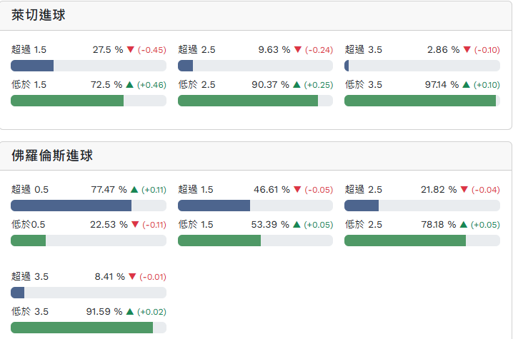The width and height of the screenshot is (513, 339).
Task: Click the 萊切 低於 3.5 label
Action: click(364, 84)
